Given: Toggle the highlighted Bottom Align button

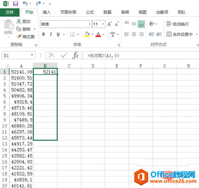Looking at the screenshot, I should pos(141,24).
